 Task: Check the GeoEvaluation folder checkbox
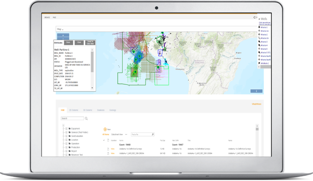click(67, 136)
